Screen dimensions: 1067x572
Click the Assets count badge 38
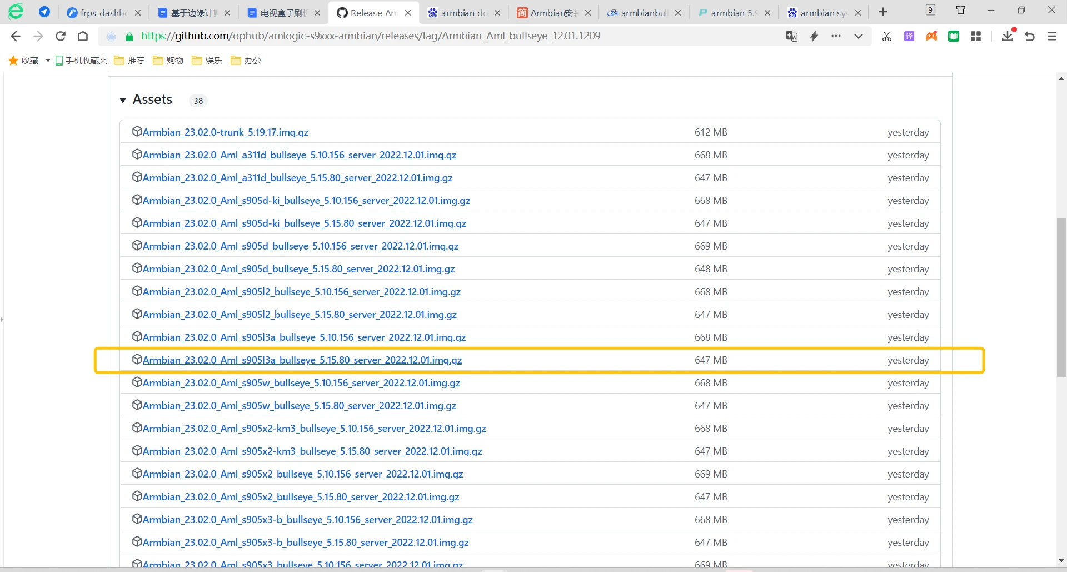(198, 101)
